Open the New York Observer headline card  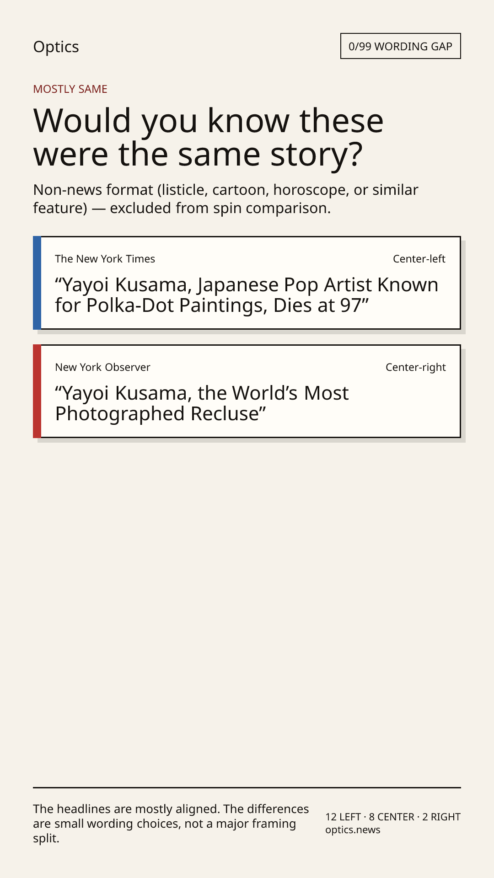[x=247, y=391]
